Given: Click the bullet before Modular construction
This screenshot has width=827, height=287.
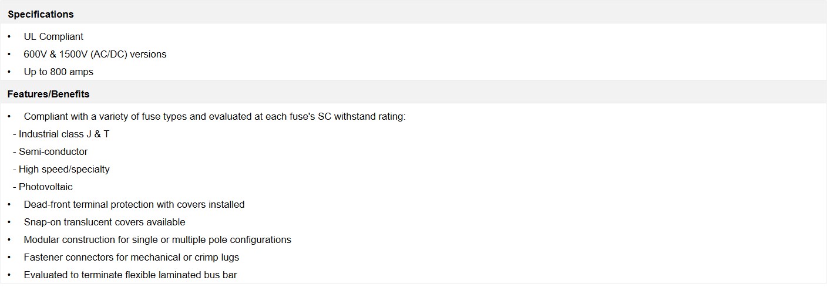Looking at the screenshot, I should pyautogui.click(x=9, y=239).
